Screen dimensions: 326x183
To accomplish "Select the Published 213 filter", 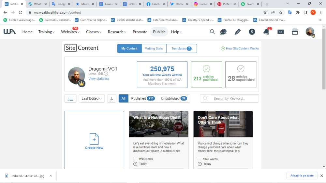I will tap(142, 98).
